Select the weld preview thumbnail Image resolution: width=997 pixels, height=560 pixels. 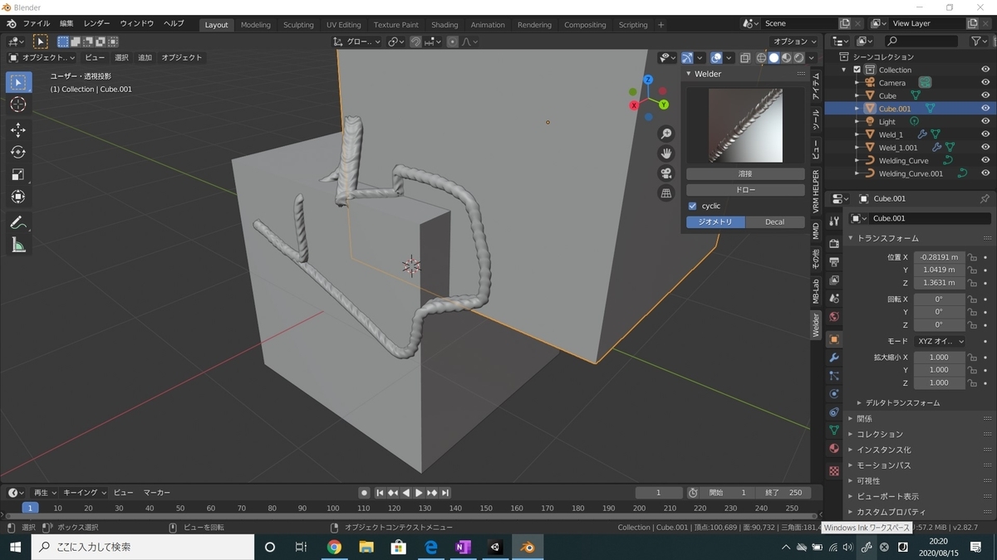point(745,125)
